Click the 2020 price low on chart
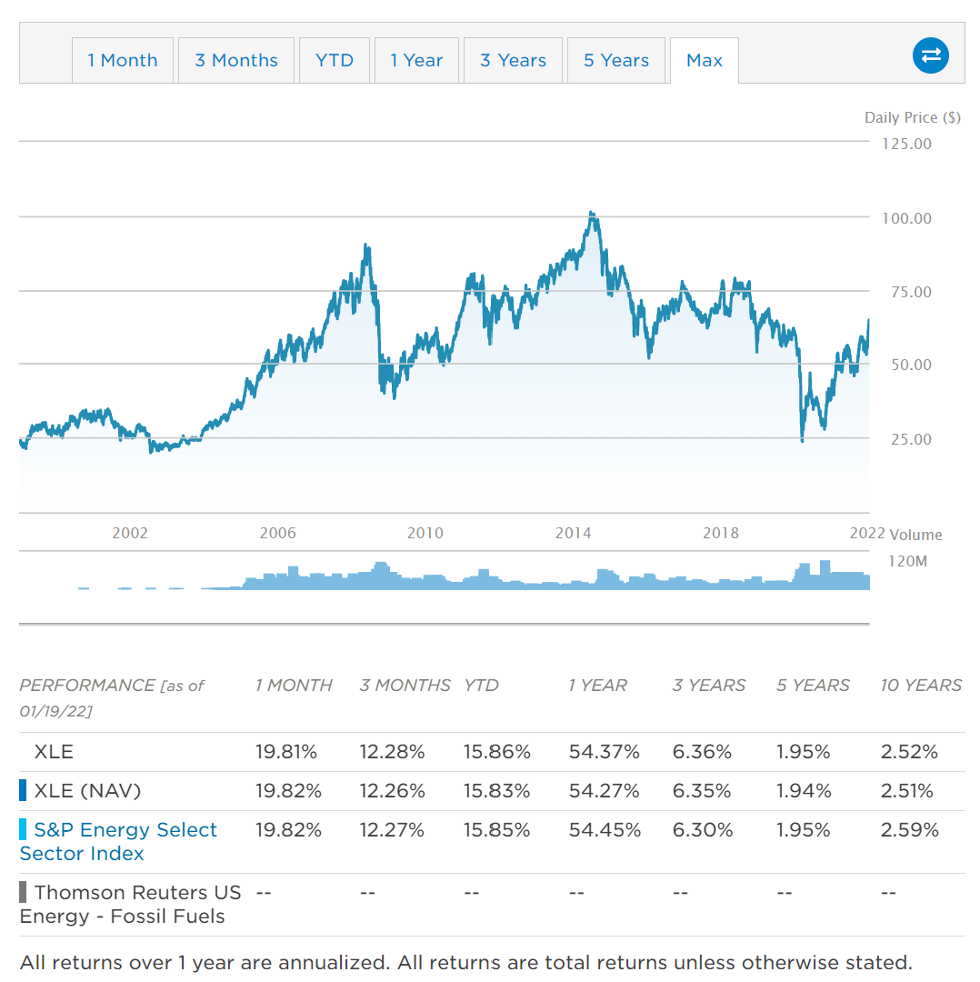The height and width of the screenshot is (982, 980). point(802,440)
